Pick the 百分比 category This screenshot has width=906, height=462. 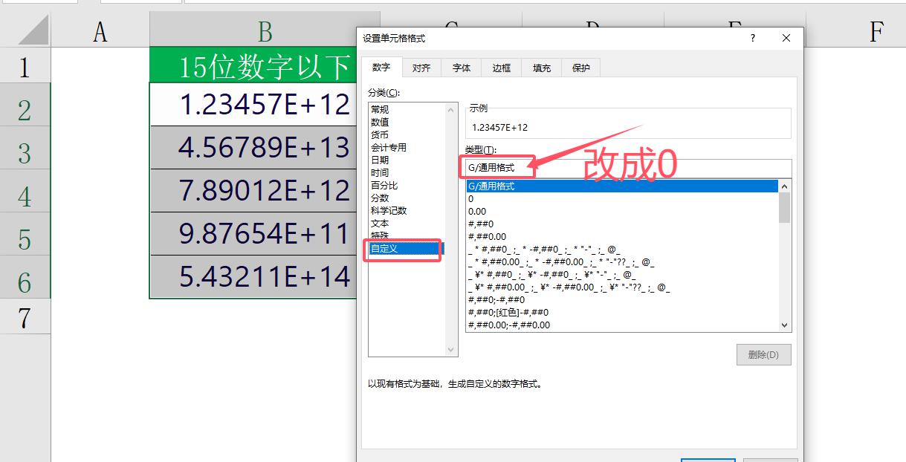[x=407, y=185]
